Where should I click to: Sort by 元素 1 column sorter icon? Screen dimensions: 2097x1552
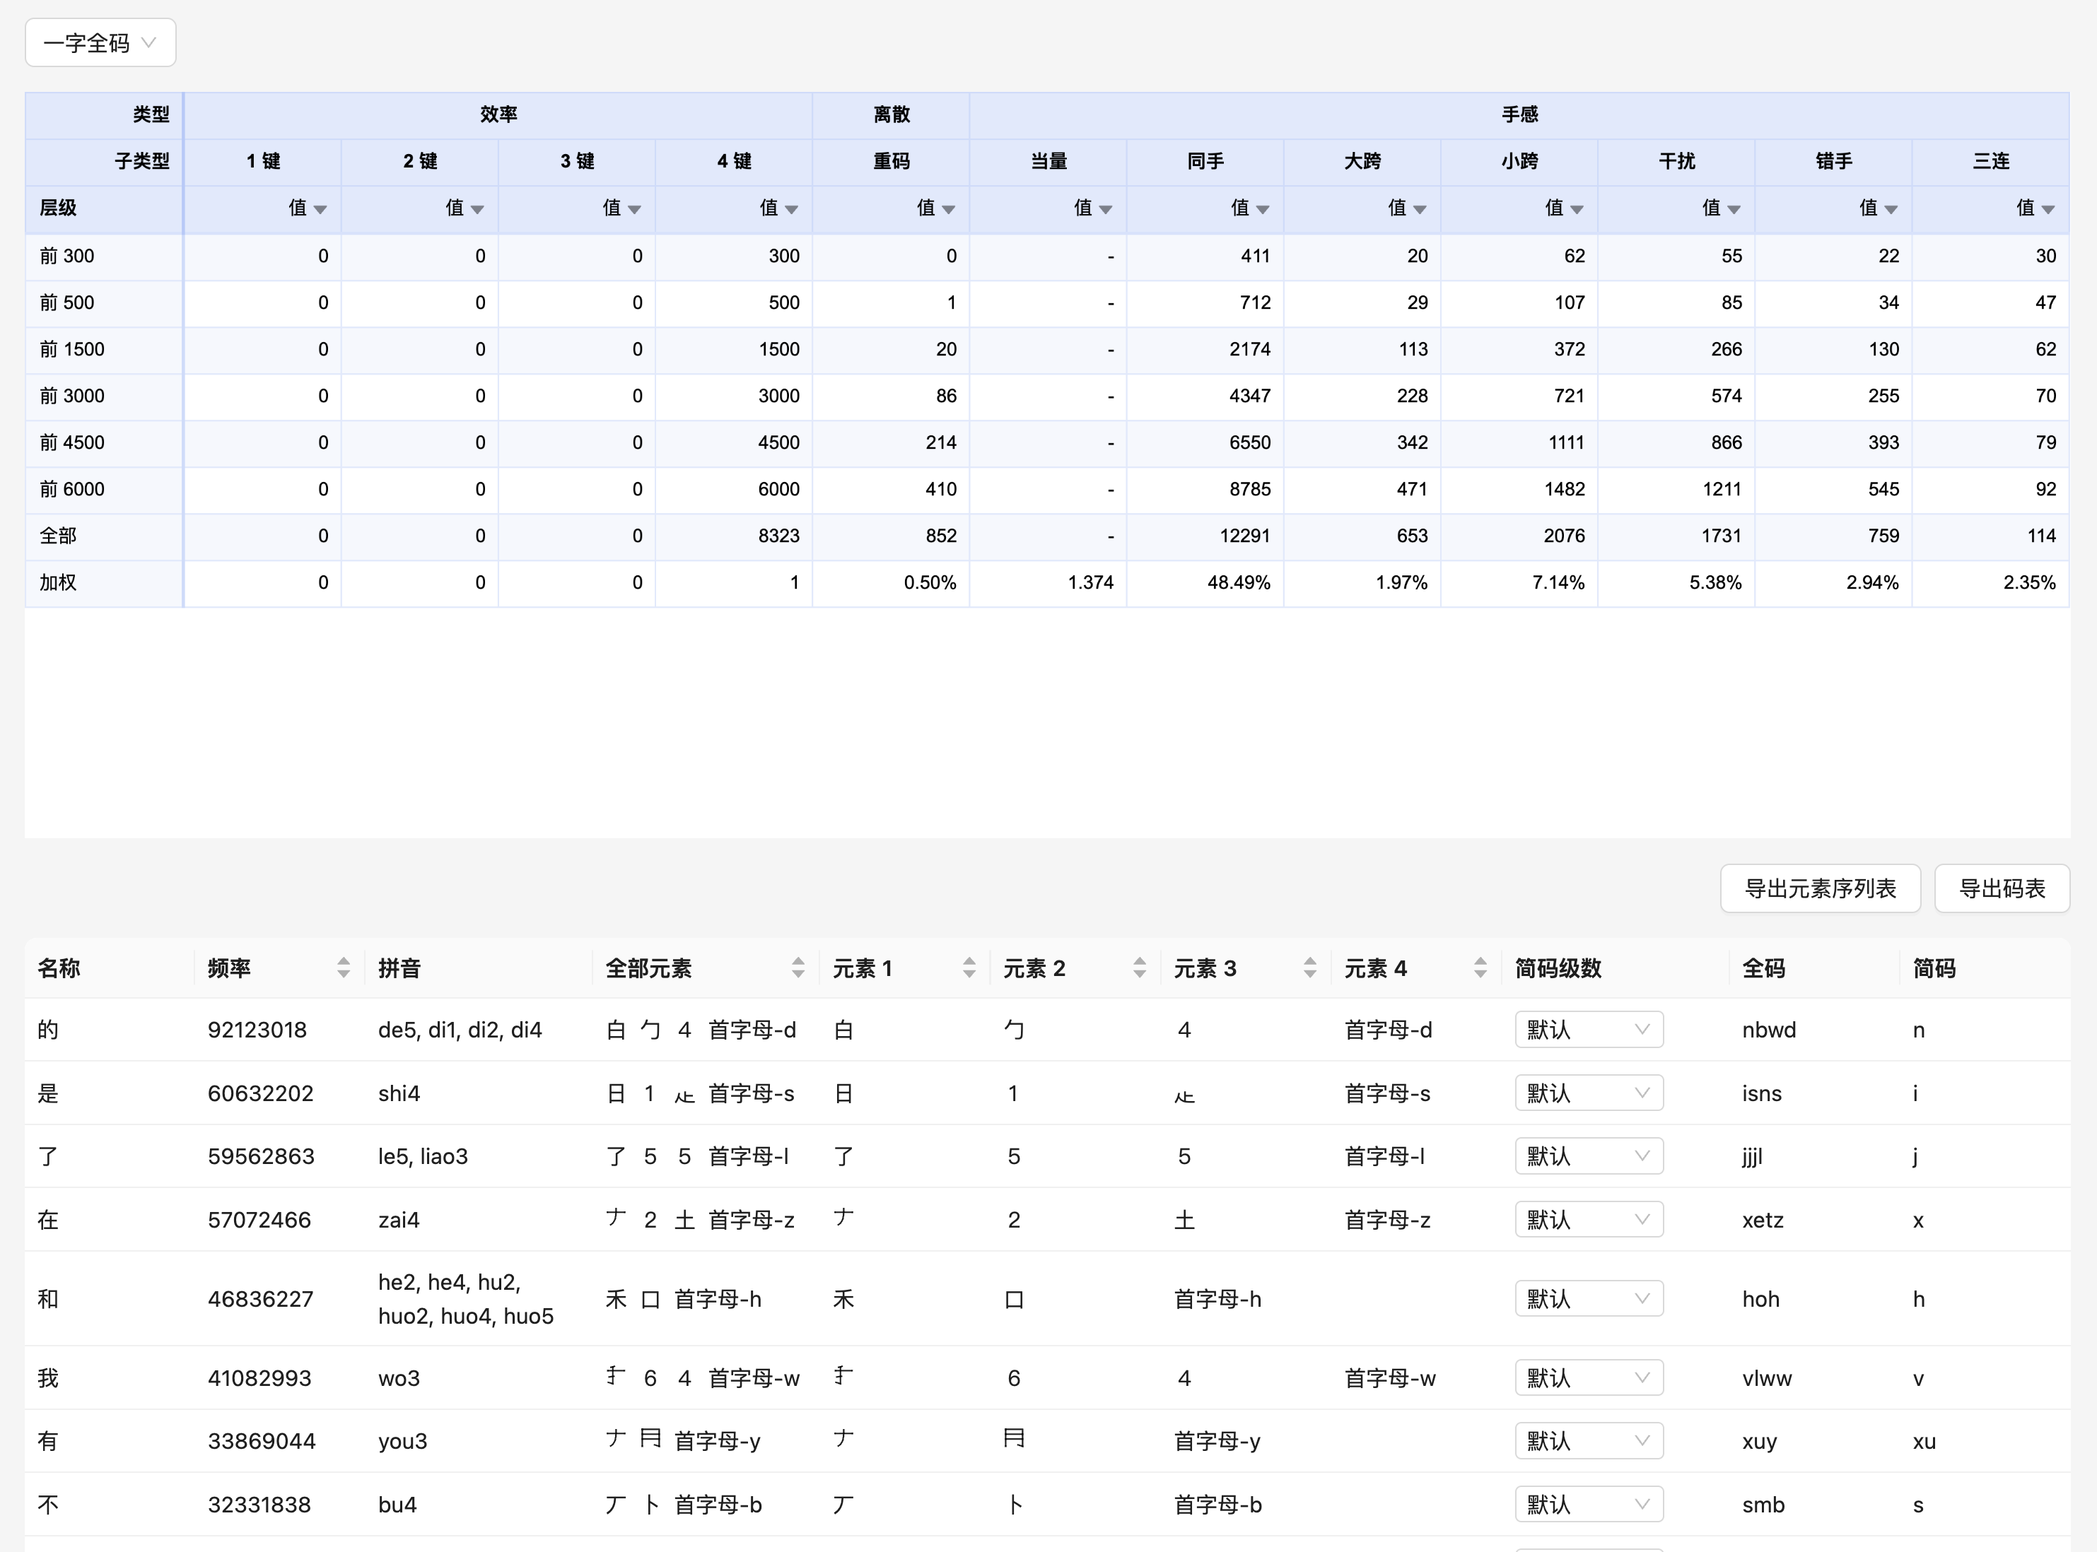(x=969, y=968)
